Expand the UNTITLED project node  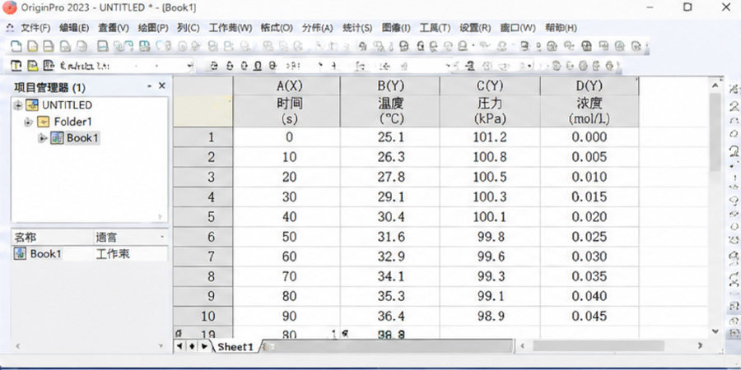[18, 105]
